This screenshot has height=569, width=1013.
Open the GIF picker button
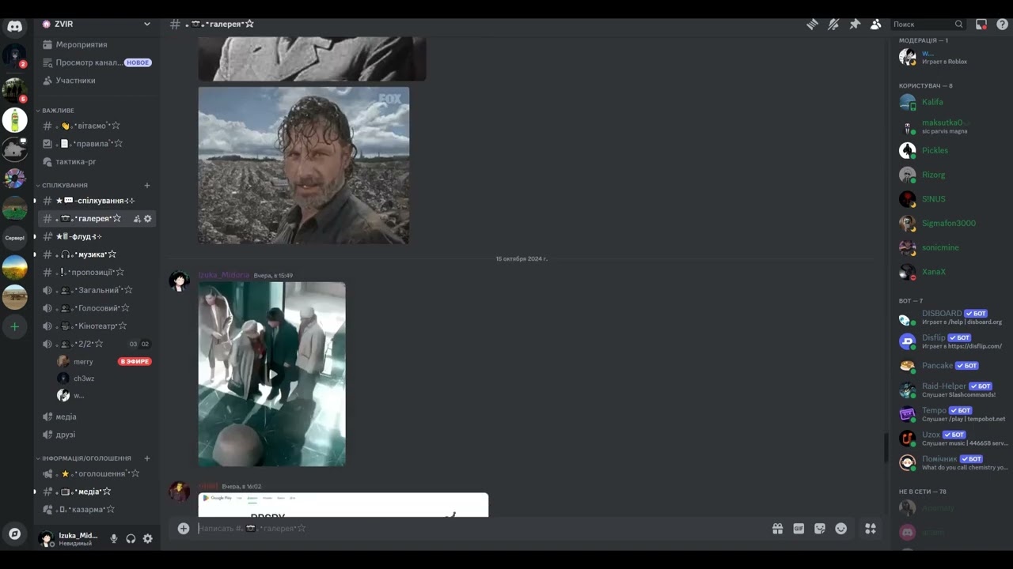pyautogui.click(x=799, y=529)
